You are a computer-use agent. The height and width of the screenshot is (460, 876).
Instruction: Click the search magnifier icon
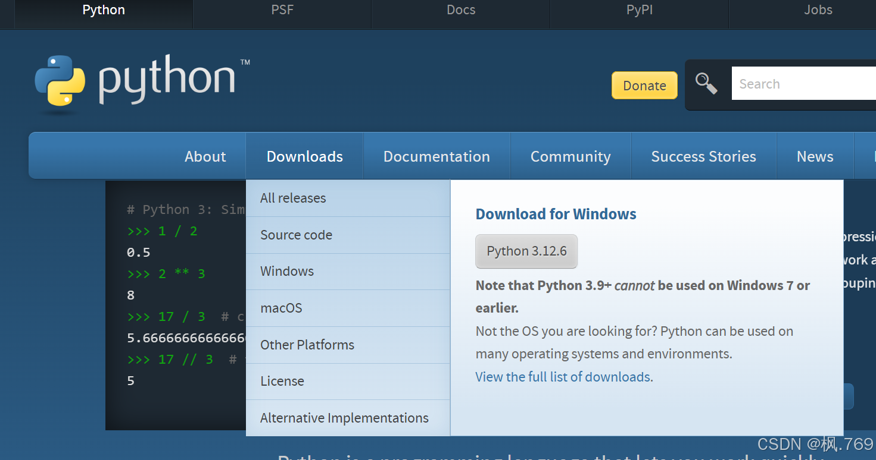click(x=706, y=83)
